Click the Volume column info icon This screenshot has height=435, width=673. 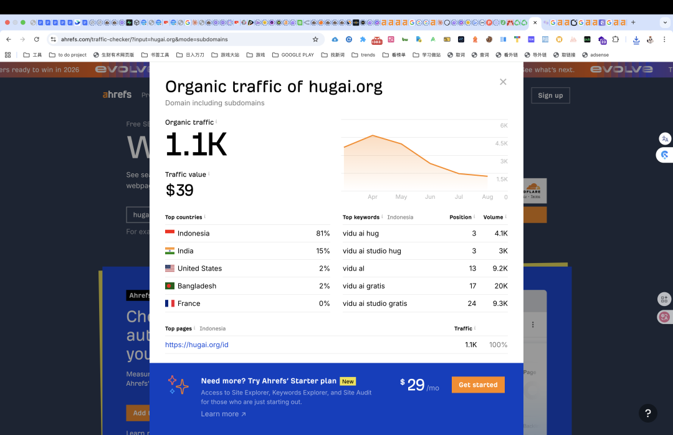pos(506,216)
